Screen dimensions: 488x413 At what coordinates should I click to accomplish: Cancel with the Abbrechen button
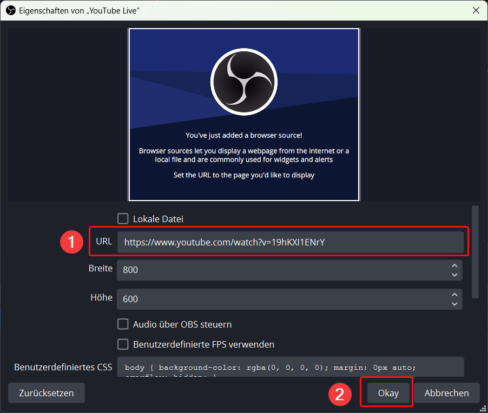pos(446,393)
